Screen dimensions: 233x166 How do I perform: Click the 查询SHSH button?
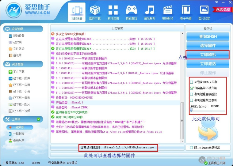(208, 36)
